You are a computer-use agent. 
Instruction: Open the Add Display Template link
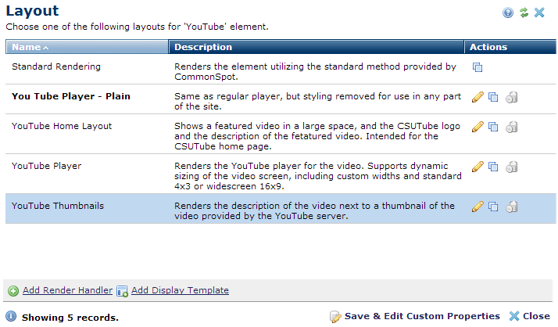(x=180, y=290)
